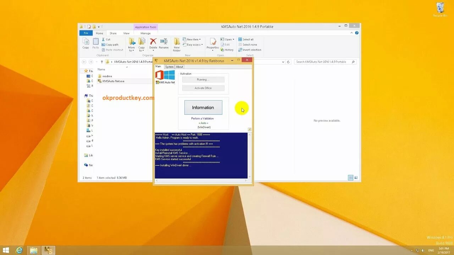
Task: Click the Copy icon in the Explorer ribbon
Action: pyautogui.click(x=86, y=43)
